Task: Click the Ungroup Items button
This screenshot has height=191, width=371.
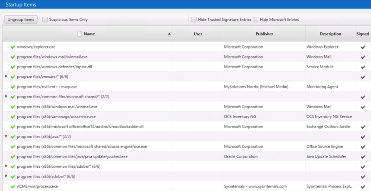Action: pos(21,19)
